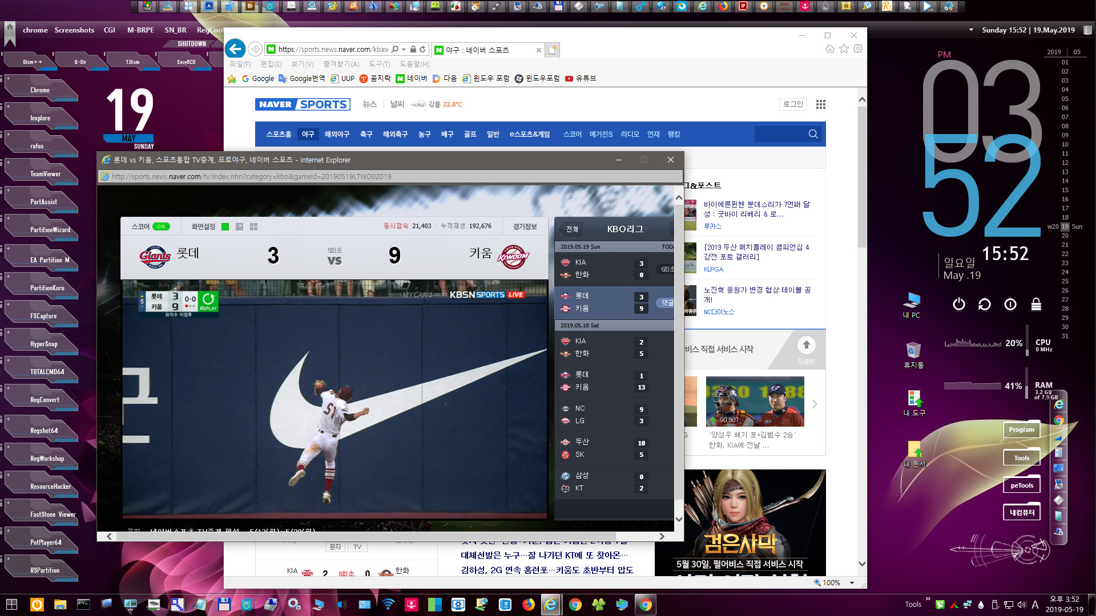The width and height of the screenshot is (1096, 616).
Task: Open 네이버 bookmark in favorites bar
Action: (x=412, y=78)
